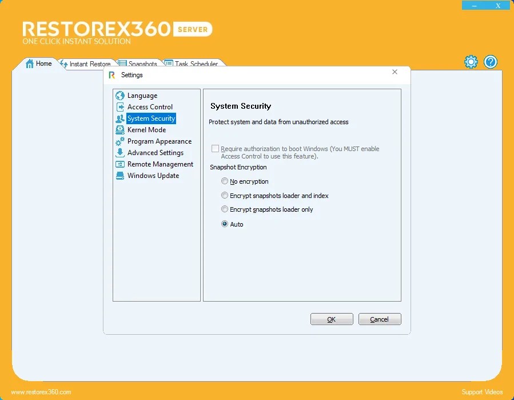Switch to the Home tab
Image resolution: width=514 pixels, height=400 pixels.
click(38, 64)
